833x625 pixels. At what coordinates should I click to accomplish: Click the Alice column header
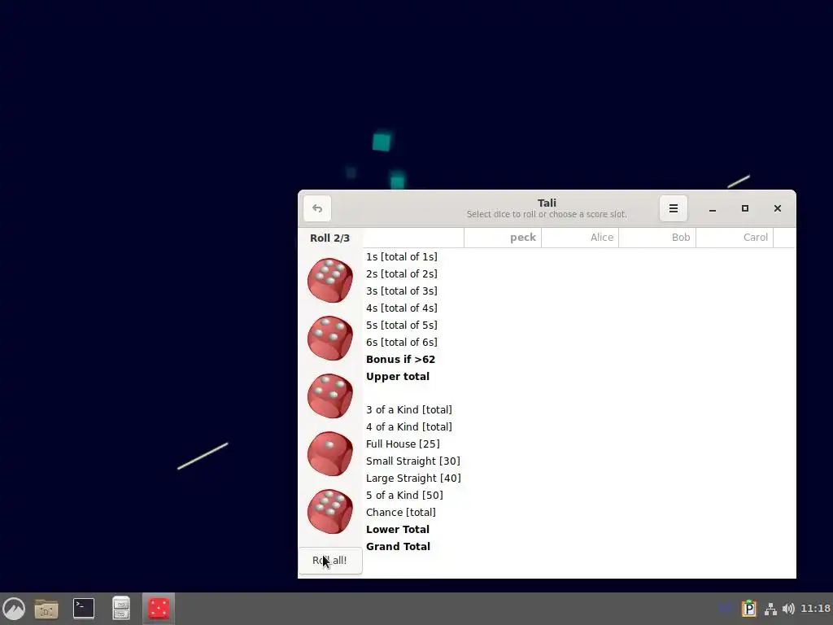(x=580, y=238)
